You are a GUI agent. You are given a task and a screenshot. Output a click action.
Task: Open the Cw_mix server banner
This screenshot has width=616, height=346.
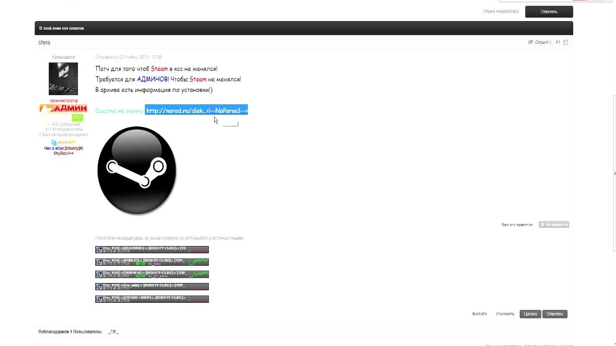152,286
